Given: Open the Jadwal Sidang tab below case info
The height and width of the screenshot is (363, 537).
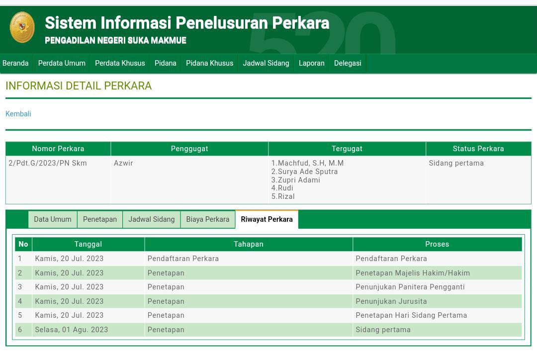Looking at the screenshot, I should [x=152, y=219].
